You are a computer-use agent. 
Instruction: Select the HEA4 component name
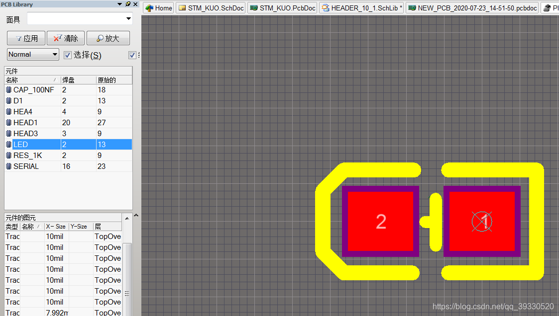(x=23, y=112)
